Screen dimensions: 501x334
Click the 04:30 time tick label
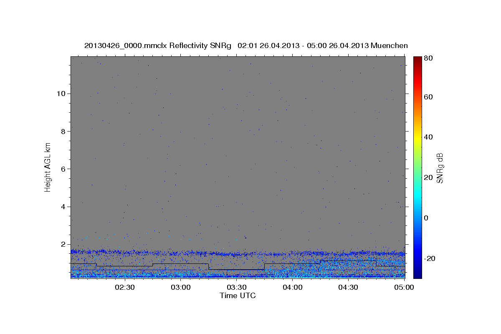click(x=349, y=287)
